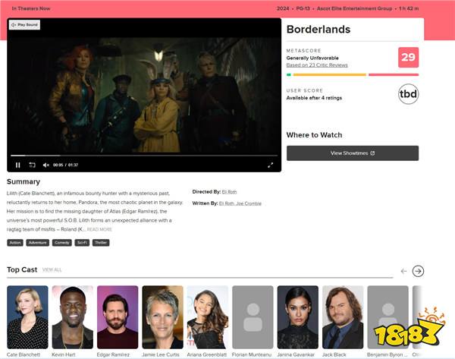The height and width of the screenshot is (359, 455).
Task: Click the Play Sound button
Action: (x=25, y=25)
